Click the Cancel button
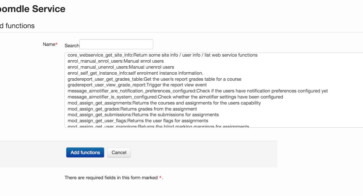 pos(119,152)
